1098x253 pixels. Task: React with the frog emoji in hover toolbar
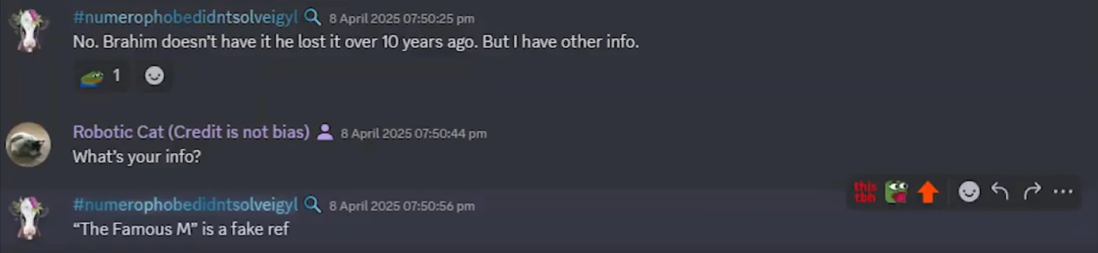(896, 192)
